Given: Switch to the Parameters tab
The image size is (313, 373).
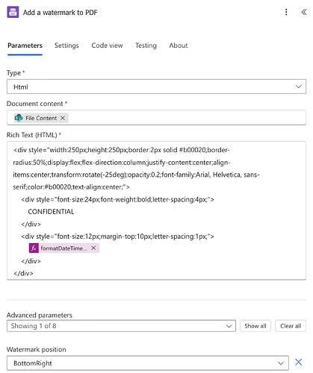Looking at the screenshot, I should (x=25, y=46).
